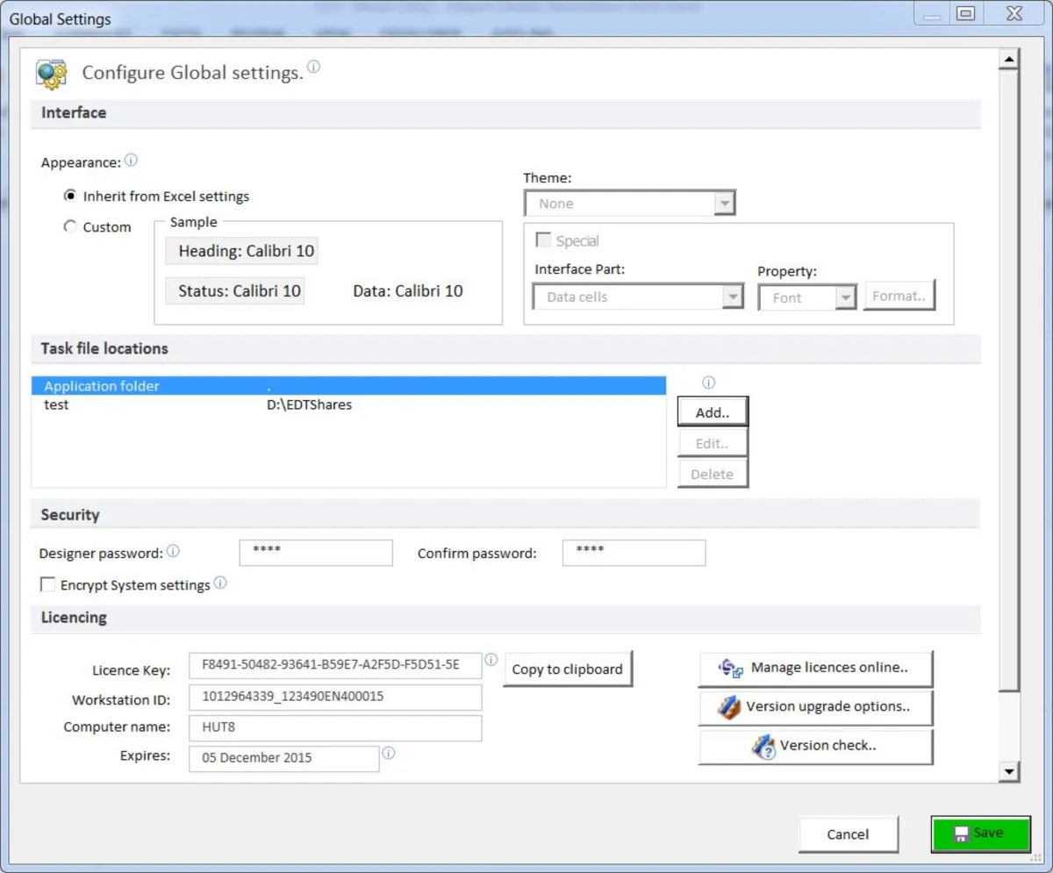Click the Copy to clipboard button
The width and height of the screenshot is (1053, 873).
coord(567,669)
